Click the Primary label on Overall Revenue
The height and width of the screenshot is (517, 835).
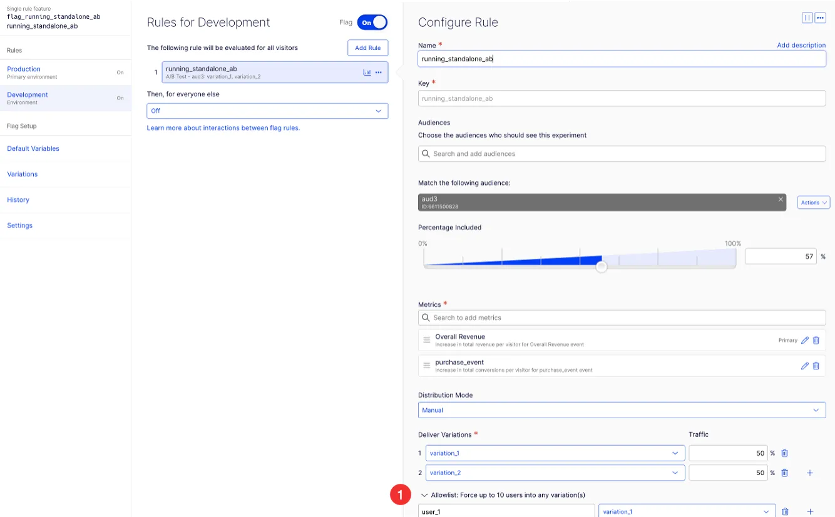tap(788, 340)
